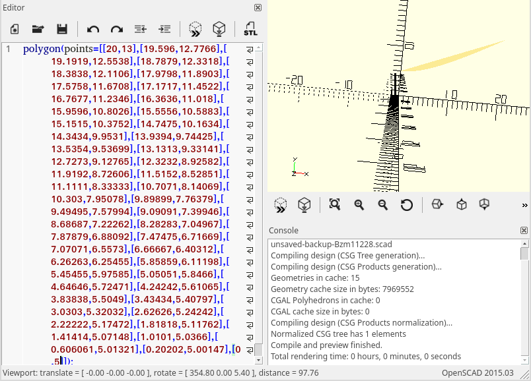Save the current design

click(x=62, y=29)
